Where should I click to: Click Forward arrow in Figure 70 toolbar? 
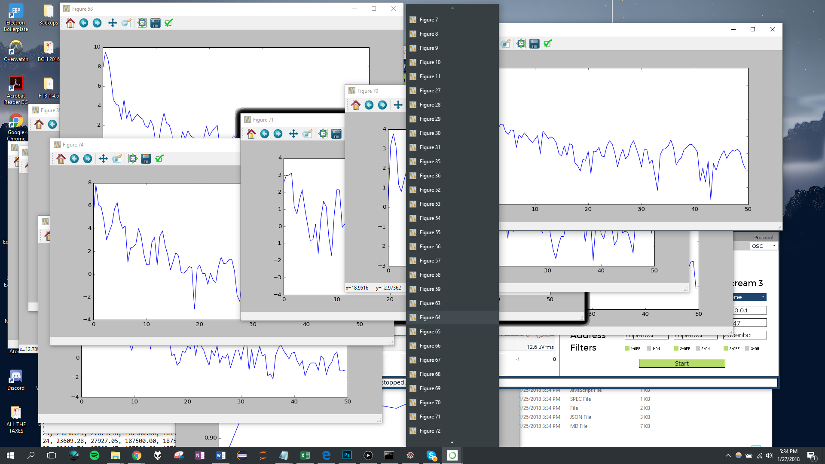click(382, 105)
